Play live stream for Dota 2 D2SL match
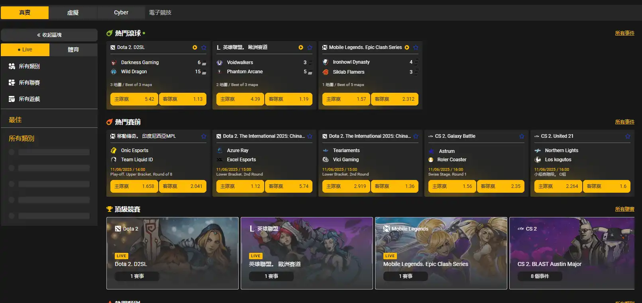 [x=195, y=47]
